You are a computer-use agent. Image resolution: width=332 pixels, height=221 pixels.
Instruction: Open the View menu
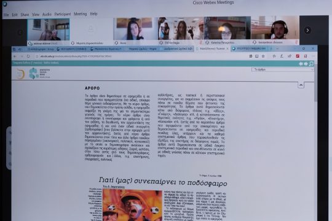(x=36, y=14)
